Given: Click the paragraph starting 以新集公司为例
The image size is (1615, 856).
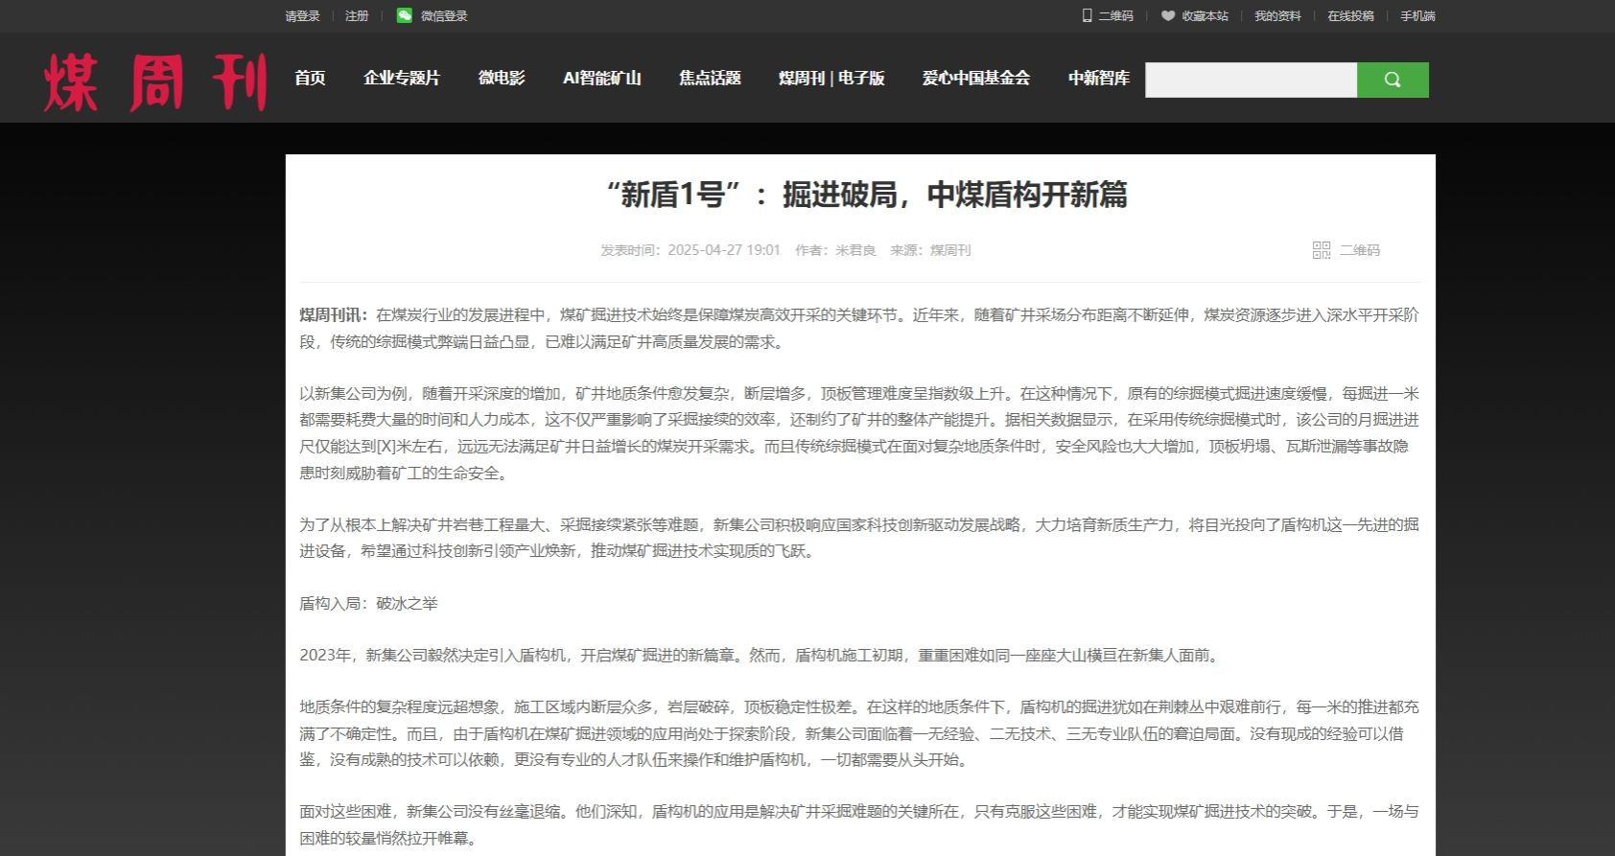Looking at the screenshot, I should pos(859,433).
